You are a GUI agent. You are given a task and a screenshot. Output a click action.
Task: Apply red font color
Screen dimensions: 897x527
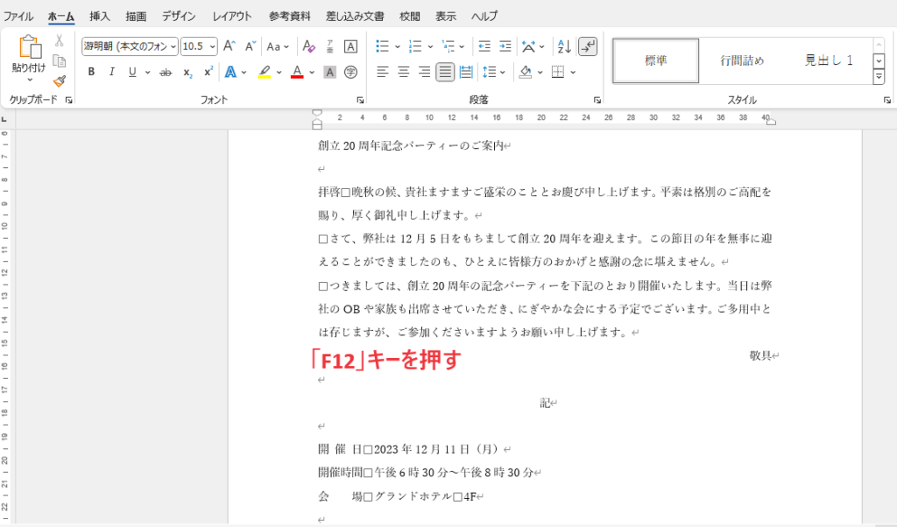tap(297, 73)
